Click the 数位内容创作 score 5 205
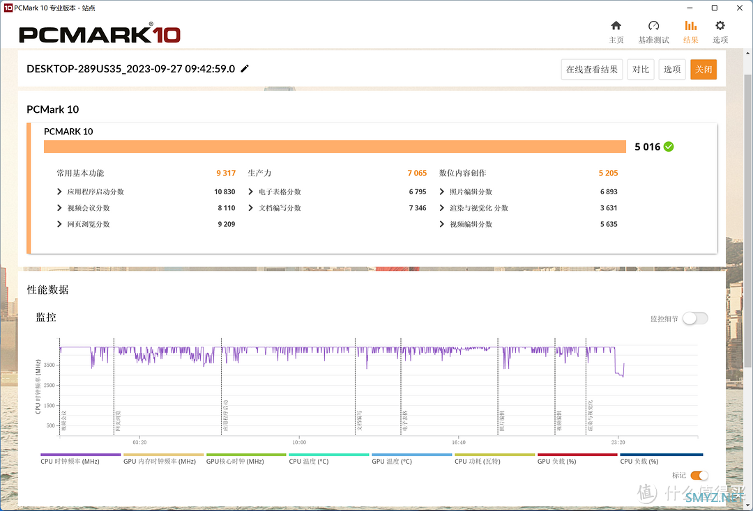 608,173
